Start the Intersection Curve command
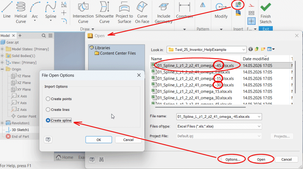 click(83, 12)
